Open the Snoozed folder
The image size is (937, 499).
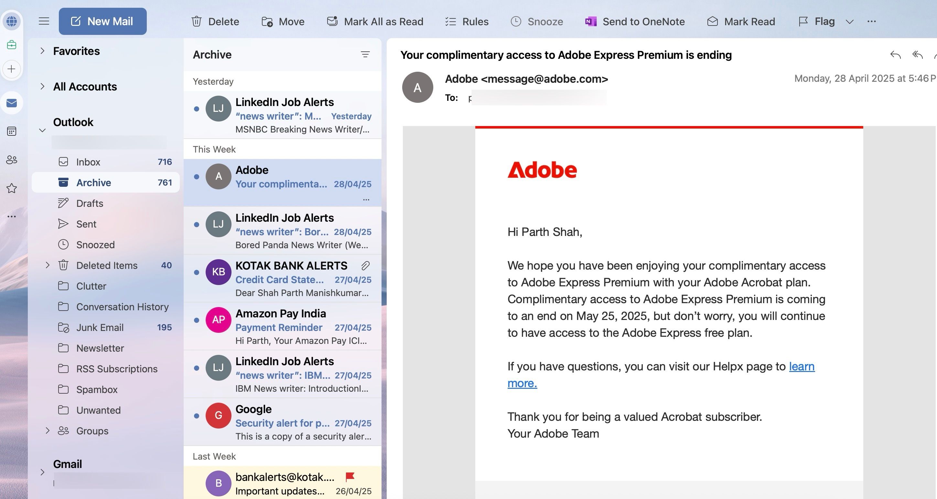click(x=105, y=245)
